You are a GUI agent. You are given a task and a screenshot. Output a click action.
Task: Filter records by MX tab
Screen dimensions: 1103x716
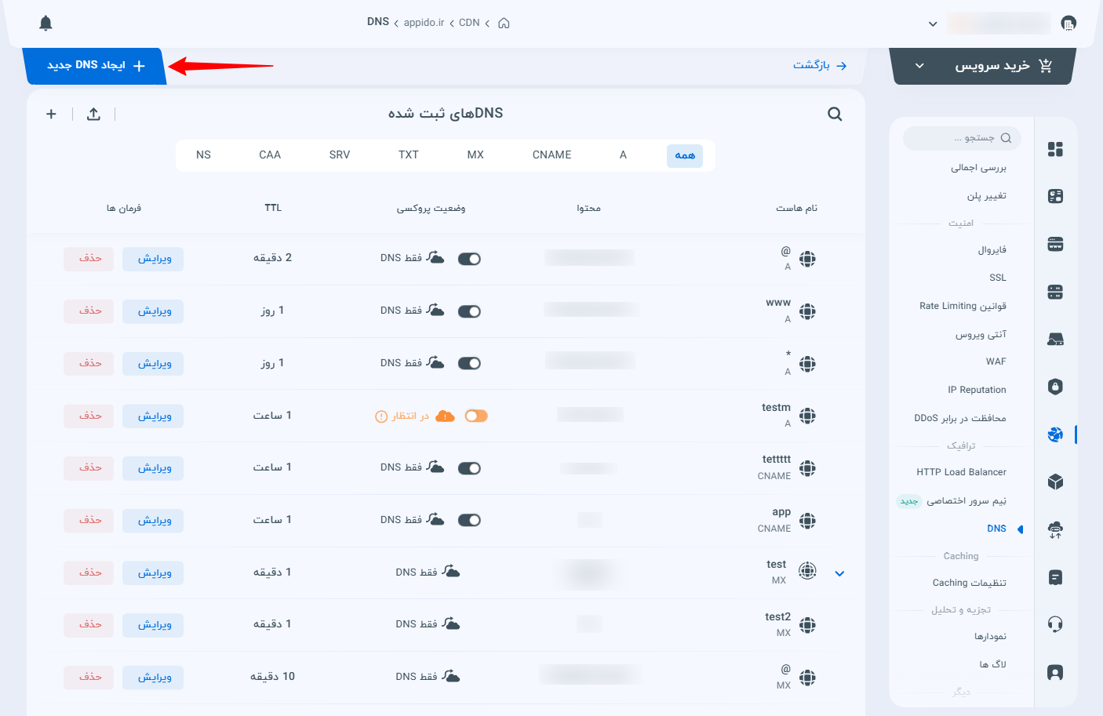pyautogui.click(x=475, y=155)
